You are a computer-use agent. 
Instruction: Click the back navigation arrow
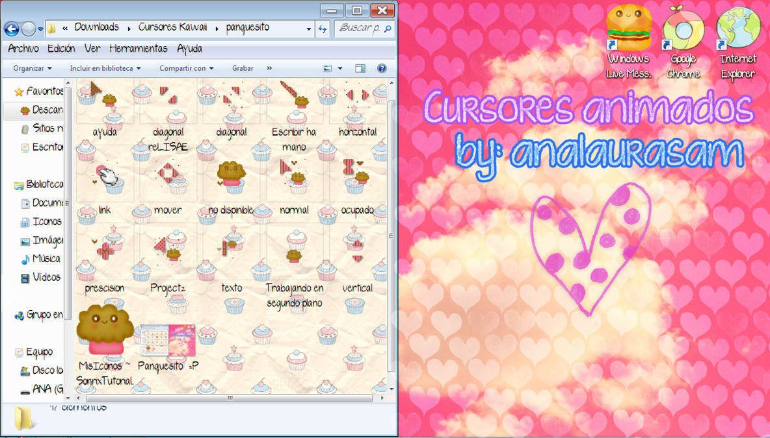tap(13, 28)
